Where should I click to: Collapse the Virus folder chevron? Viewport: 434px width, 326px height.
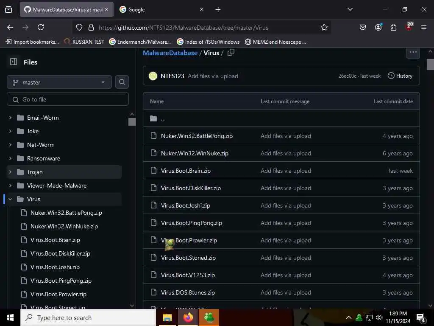click(x=10, y=199)
